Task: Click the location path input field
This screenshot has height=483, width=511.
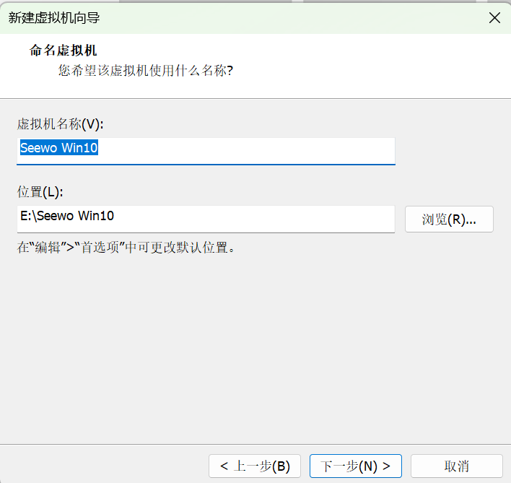Action: (206, 219)
